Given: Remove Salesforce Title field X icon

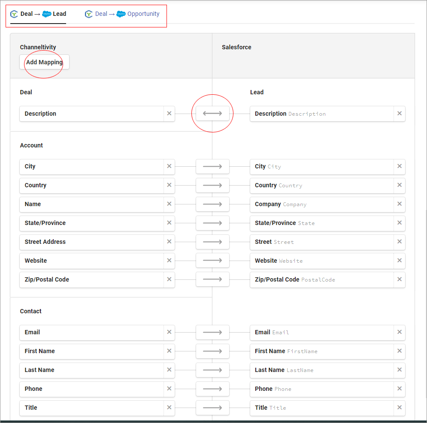Looking at the screenshot, I should pos(400,407).
